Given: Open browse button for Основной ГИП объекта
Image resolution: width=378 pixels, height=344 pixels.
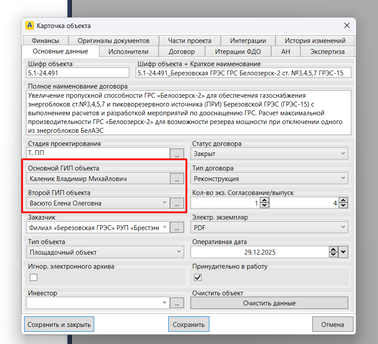Looking at the screenshot, I should 177,179.
